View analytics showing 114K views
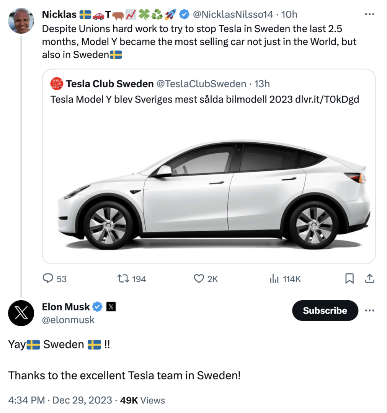The width and height of the screenshot is (387, 413). tap(274, 279)
